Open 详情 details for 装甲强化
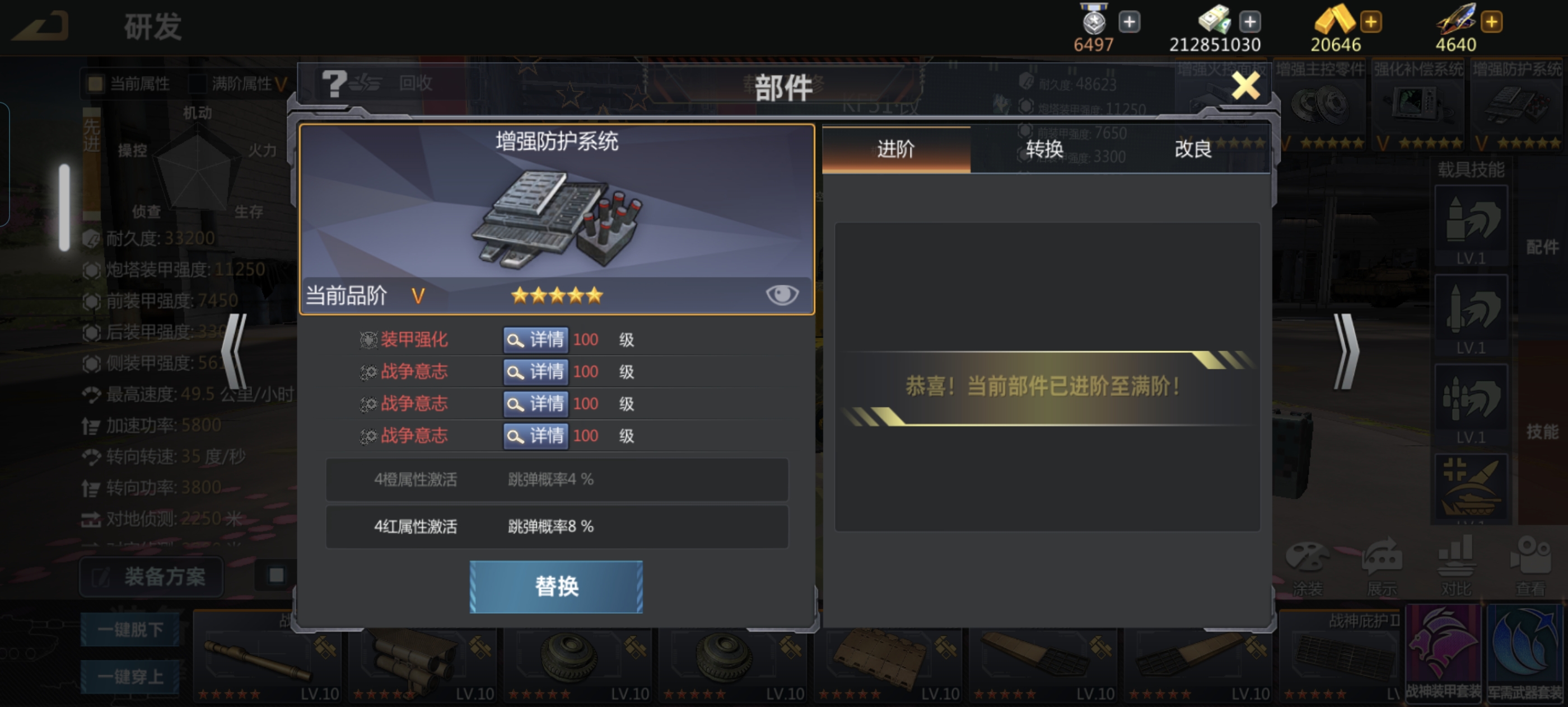 [x=536, y=339]
